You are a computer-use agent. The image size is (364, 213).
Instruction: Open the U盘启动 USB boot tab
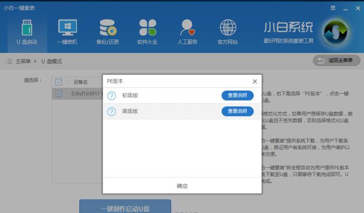coord(27,32)
